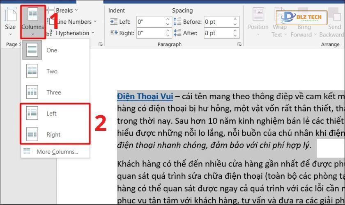Image resolution: width=345 pixels, height=205 pixels.
Task: Decrease the Spacing Before value
Action: (x=235, y=24)
